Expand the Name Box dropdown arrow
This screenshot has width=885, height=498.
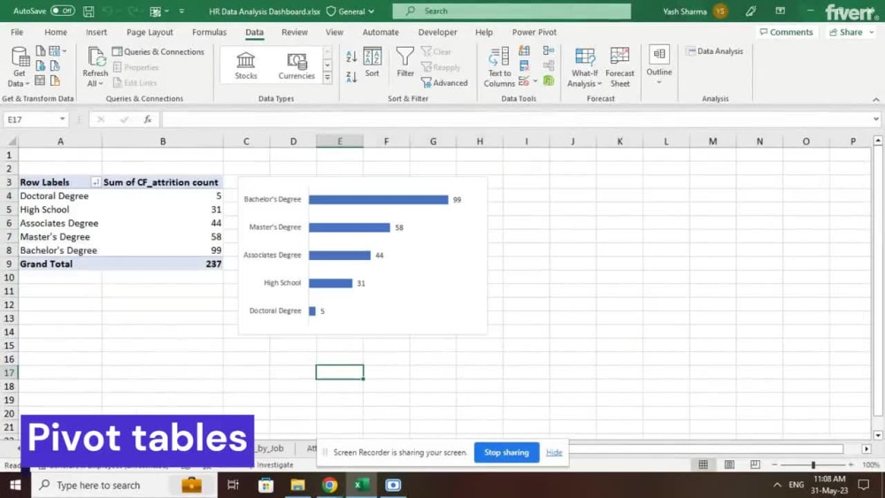tap(62, 119)
